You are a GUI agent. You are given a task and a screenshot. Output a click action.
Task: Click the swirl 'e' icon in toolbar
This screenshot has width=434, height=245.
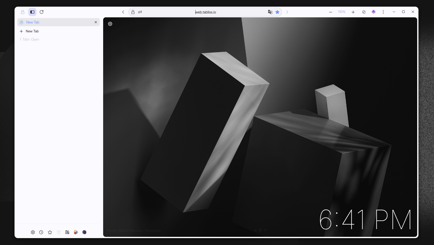[x=364, y=12]
